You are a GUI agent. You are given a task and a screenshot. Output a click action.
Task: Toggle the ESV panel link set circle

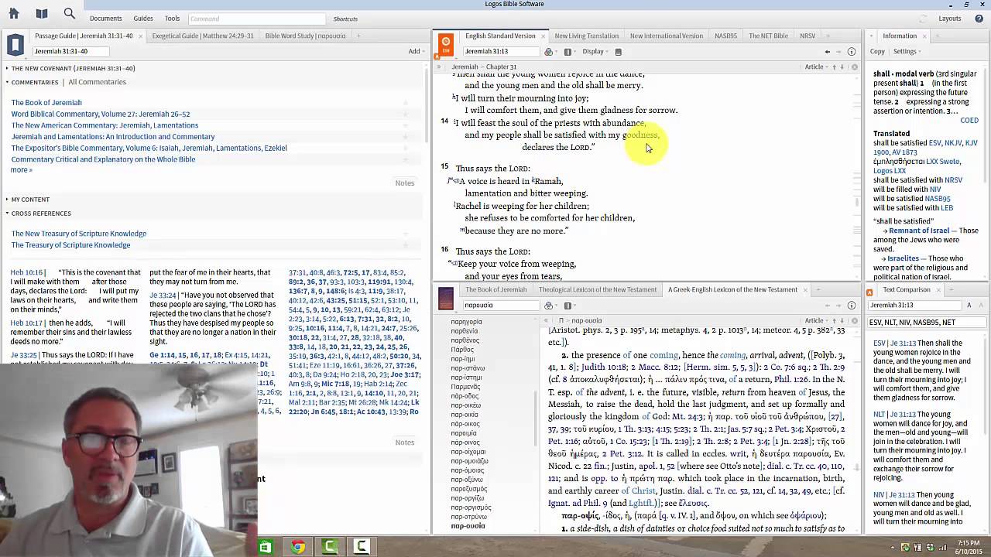click(x=855, y=67)
